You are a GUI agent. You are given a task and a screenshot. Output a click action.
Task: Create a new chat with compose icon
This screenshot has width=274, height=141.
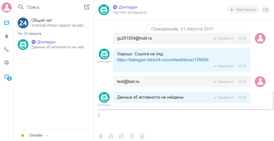pos(87,7)
